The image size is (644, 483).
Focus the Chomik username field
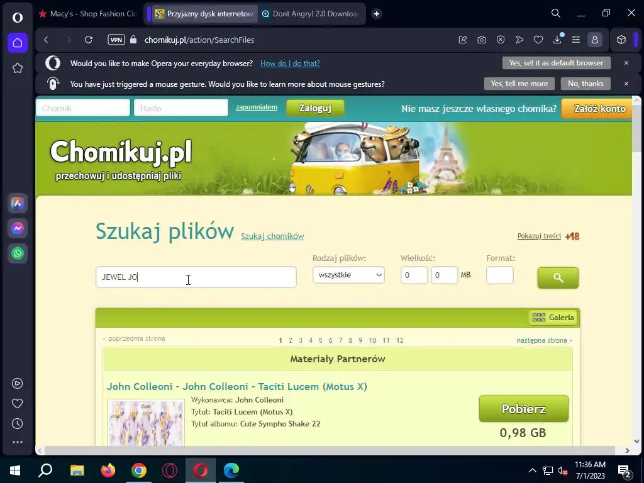pyautogui.click(x=83, y=108)
